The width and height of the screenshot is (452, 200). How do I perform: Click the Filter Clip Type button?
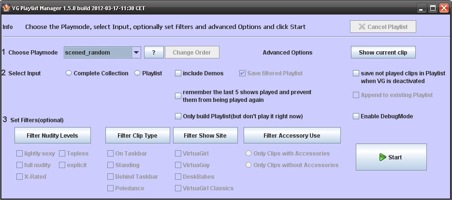pyautogui.click(x=137, y=136)
